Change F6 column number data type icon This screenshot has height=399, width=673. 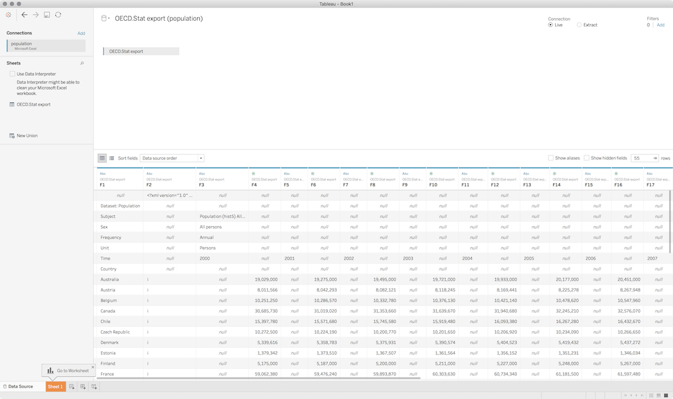pyautogui.click(x=312, y=174)
